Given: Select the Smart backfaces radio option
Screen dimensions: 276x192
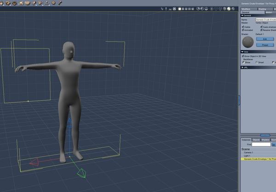Looking at the screenshot, I should point(257,62).
